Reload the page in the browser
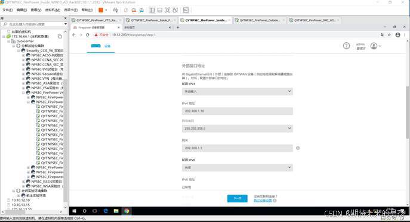The width and height of the screenshot is (410, 222). click(x=88, y=35)
